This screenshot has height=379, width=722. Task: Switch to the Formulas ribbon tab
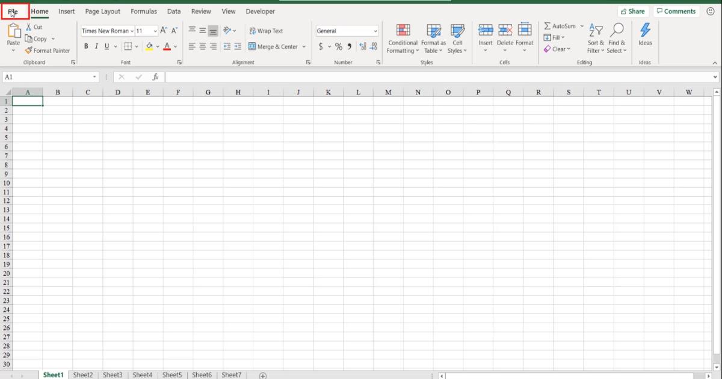144,11
